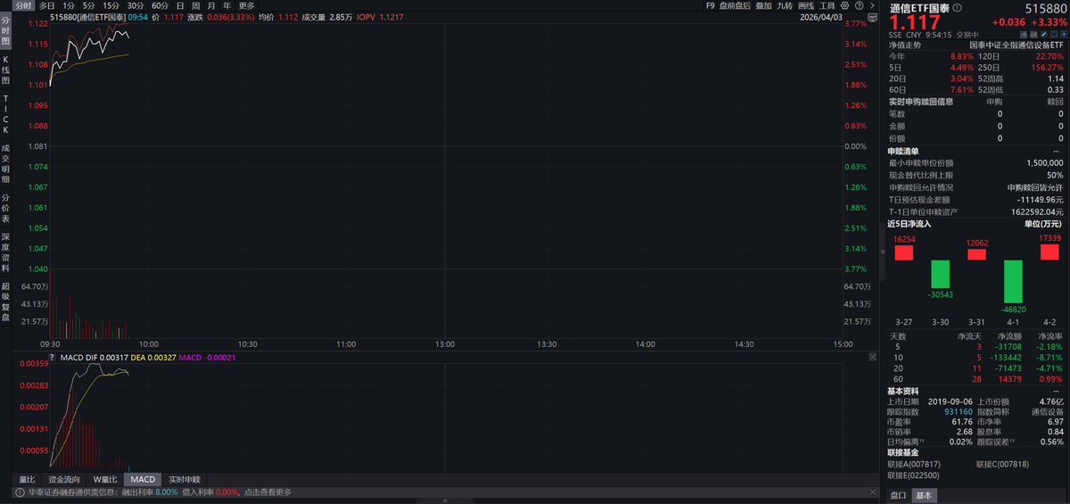Image resolution: width=1070 pixels, height=504 pixels.
Task: Switch to the 盘口 tab
Action: 899,496
